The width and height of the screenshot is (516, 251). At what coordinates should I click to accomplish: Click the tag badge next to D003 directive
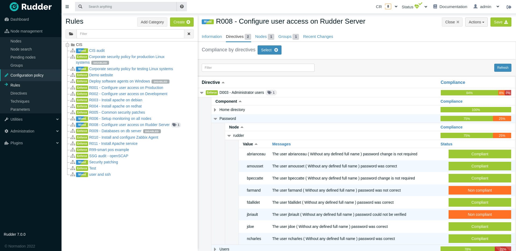(271, 92)
